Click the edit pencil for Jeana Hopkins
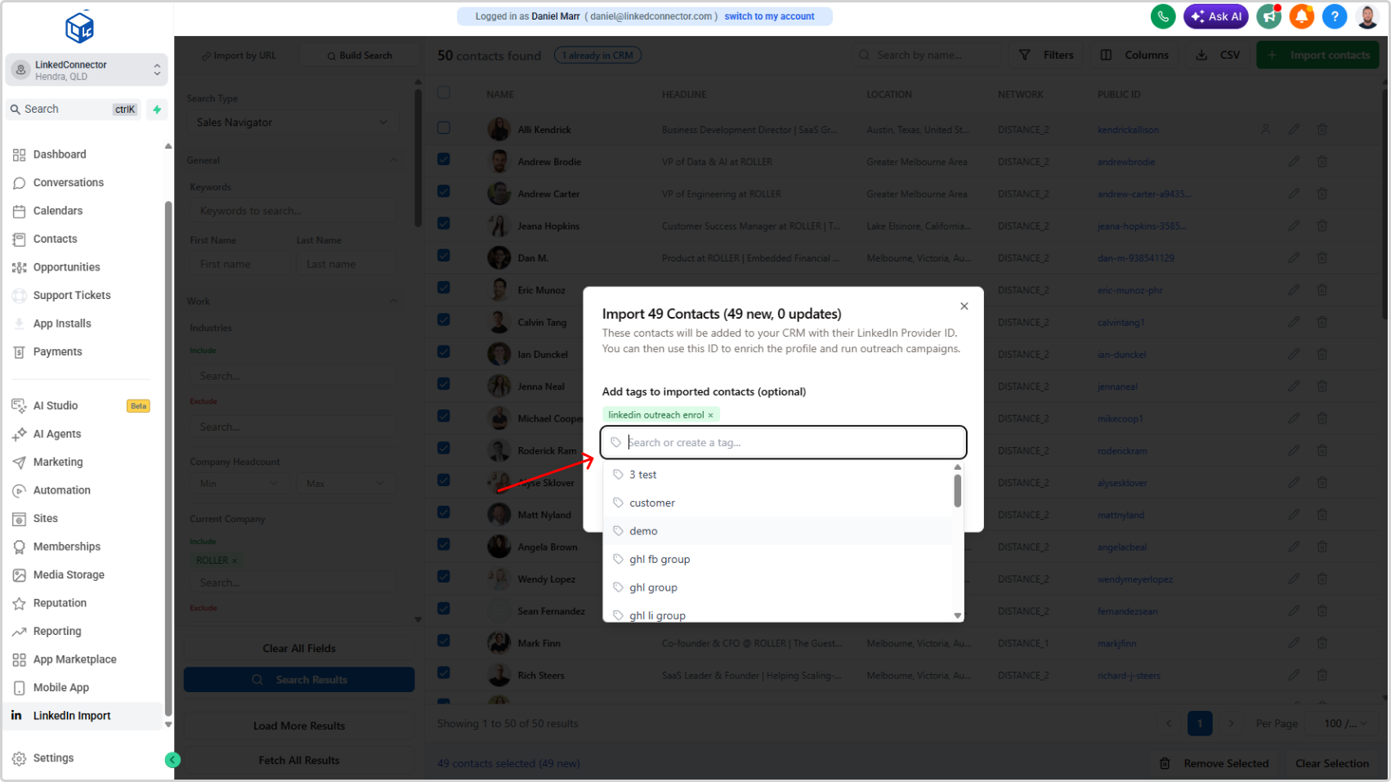 coord(1294,226)
